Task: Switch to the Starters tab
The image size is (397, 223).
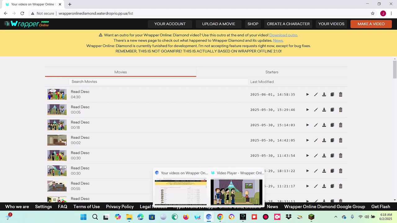Action: point(272,72)
